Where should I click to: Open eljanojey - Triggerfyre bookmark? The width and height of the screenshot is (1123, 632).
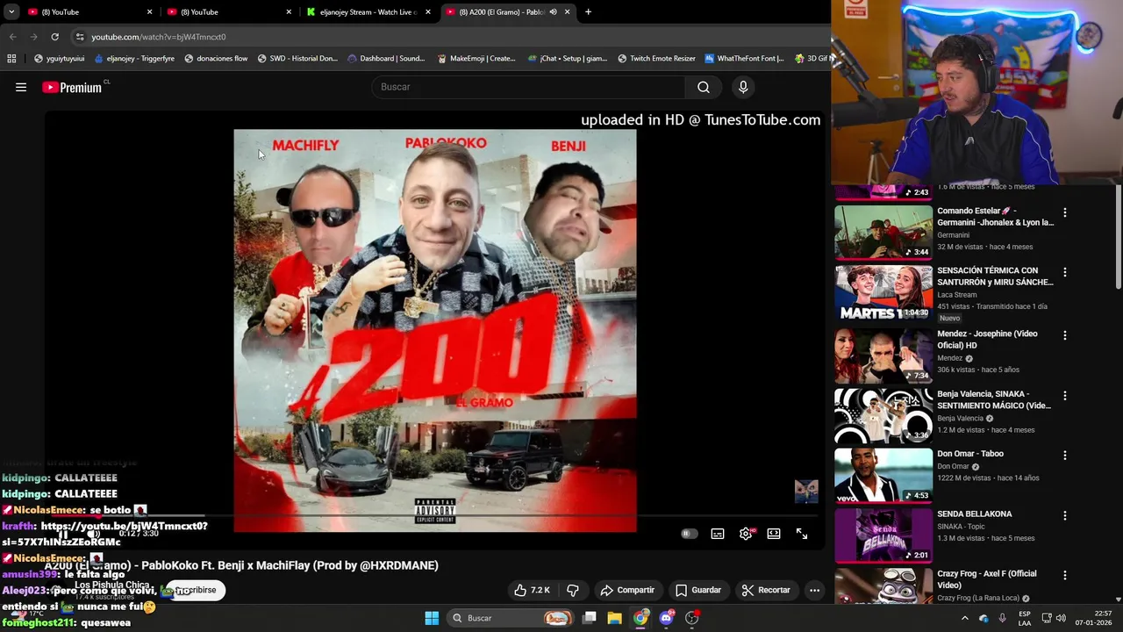134,59
